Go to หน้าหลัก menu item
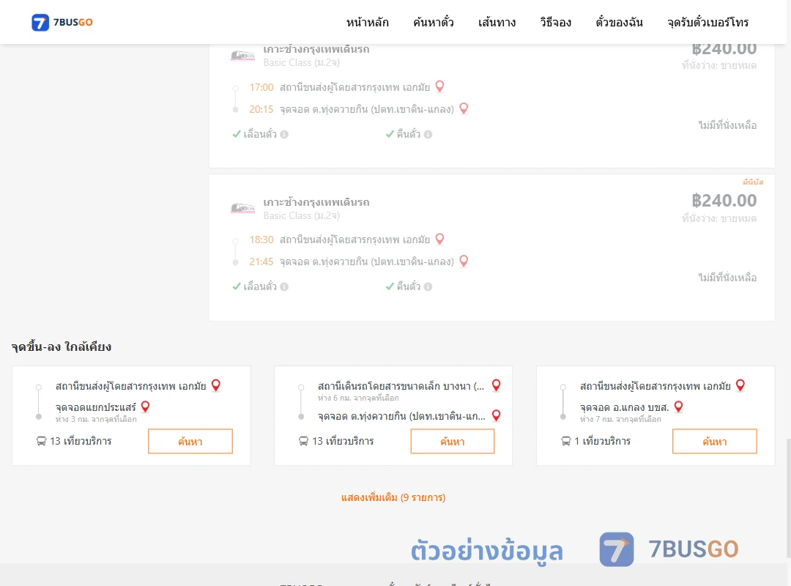This screenshot has height=586, width=791. 367,22
